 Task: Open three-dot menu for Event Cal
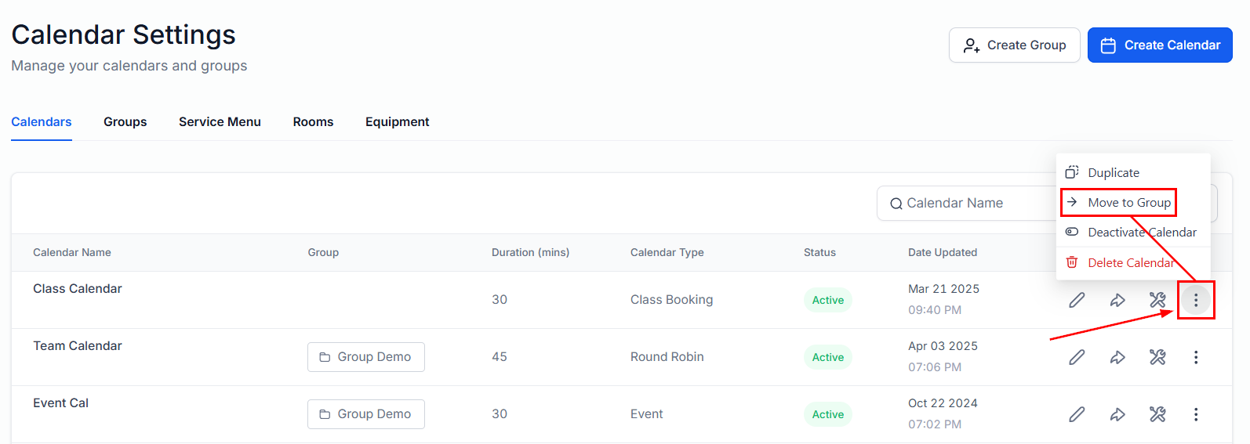click(1195, 414)
